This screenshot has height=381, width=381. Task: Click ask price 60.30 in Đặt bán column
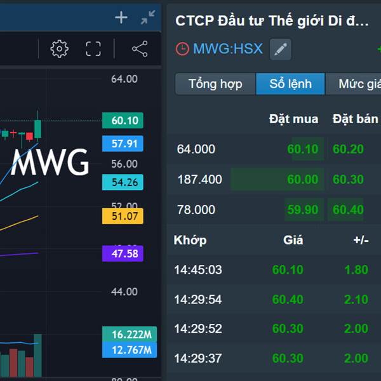tap(348, 179)
